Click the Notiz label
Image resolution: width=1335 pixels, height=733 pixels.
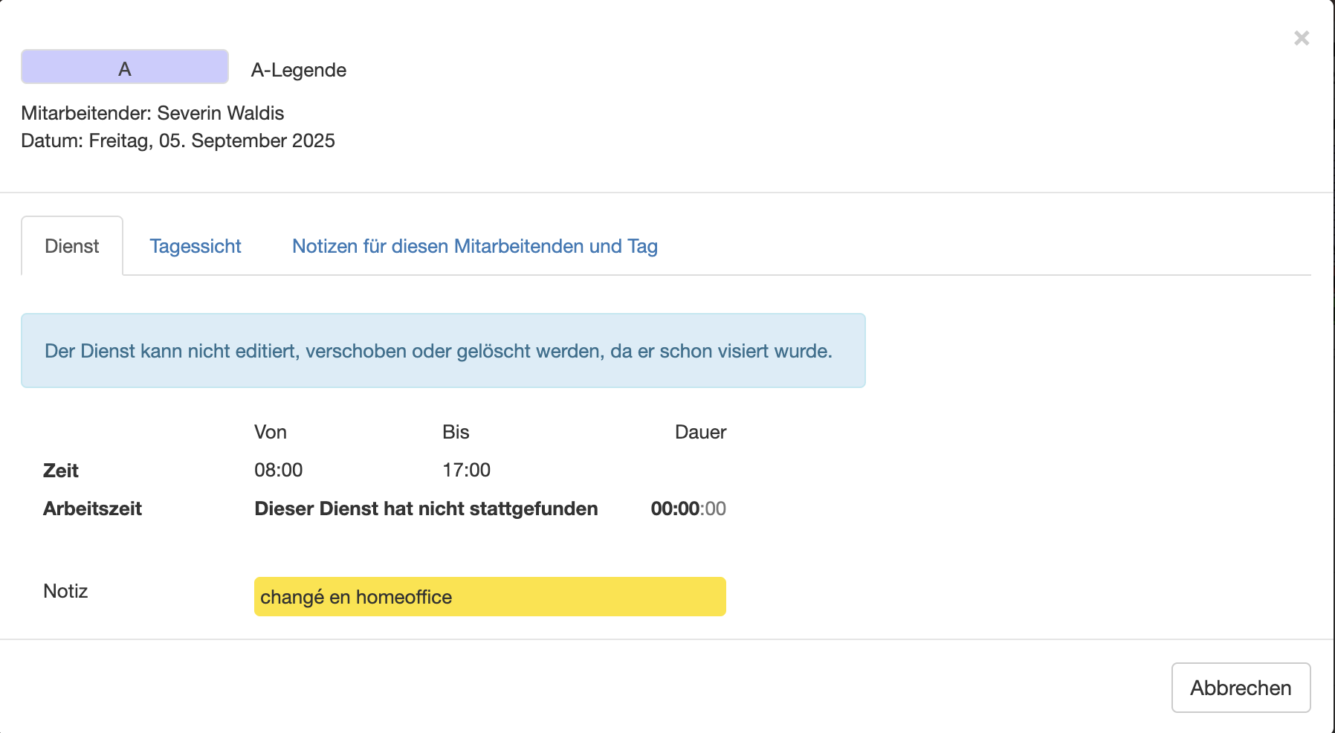(65, 591)
